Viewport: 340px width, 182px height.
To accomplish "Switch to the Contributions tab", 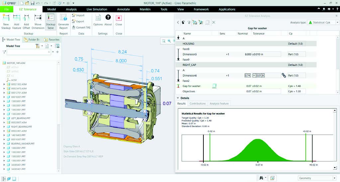I will coord(197,103).
